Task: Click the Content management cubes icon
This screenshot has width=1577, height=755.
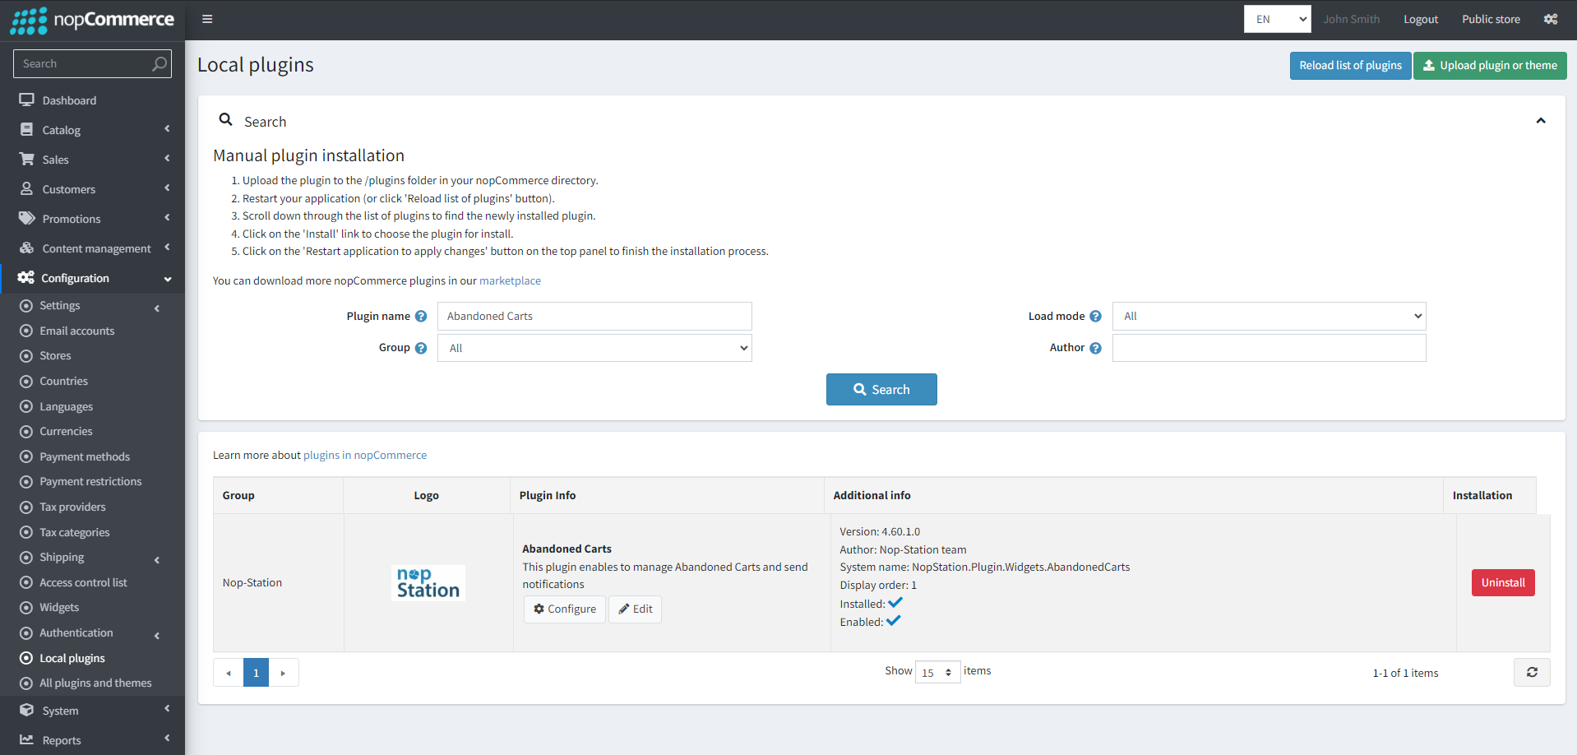Action: [x=27, y=248]
